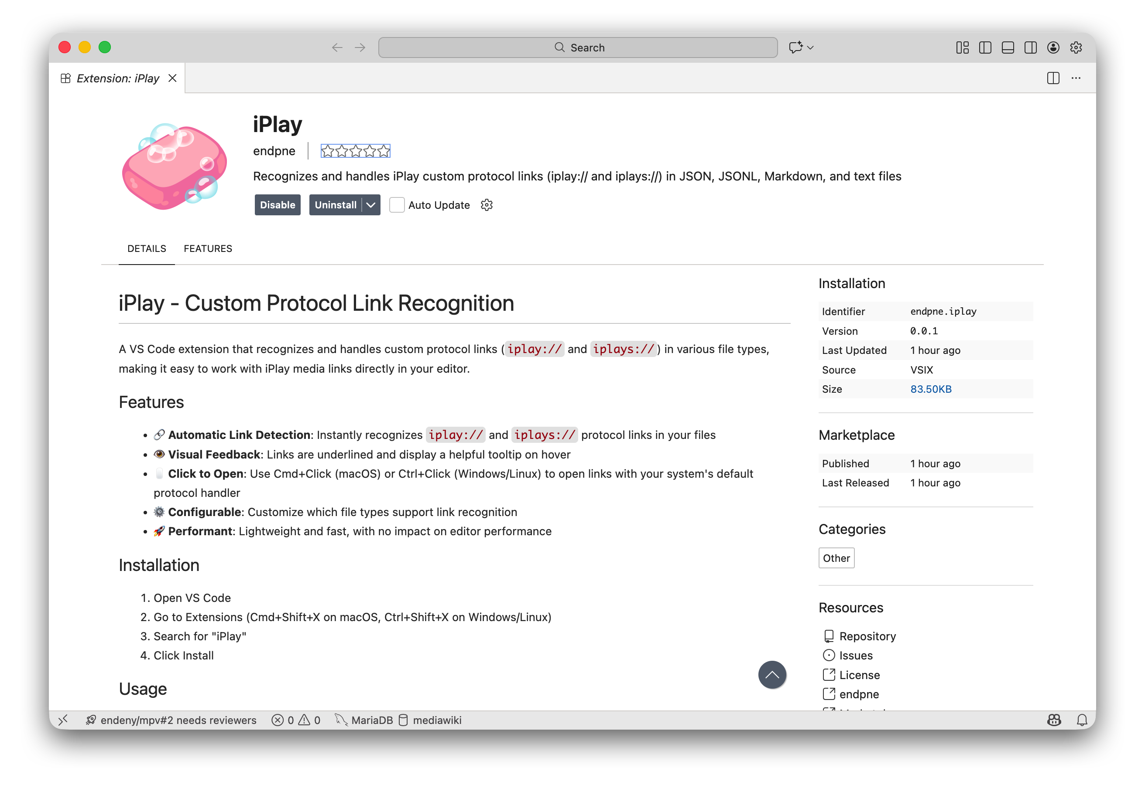Switch to the FEATURES tab
The height and width of the screenshot is (795, 1145).
[207, 248]
